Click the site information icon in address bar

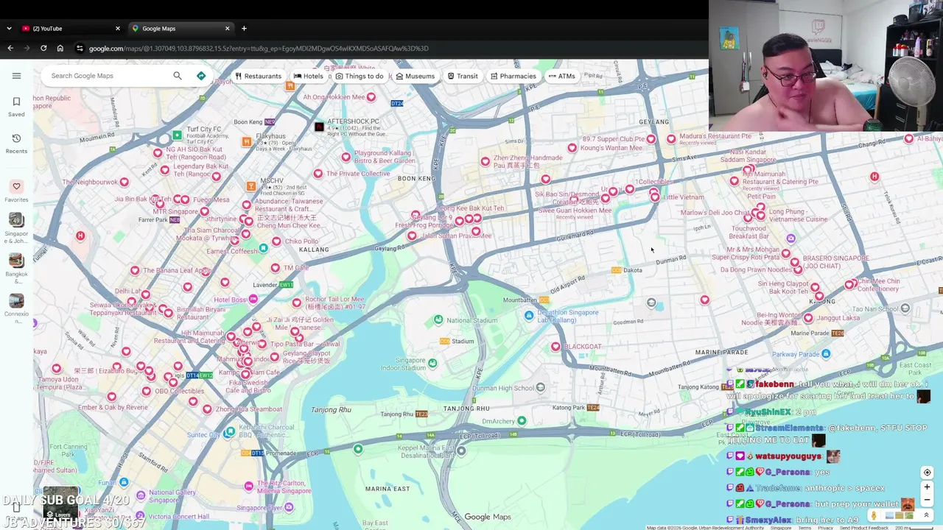80,49
